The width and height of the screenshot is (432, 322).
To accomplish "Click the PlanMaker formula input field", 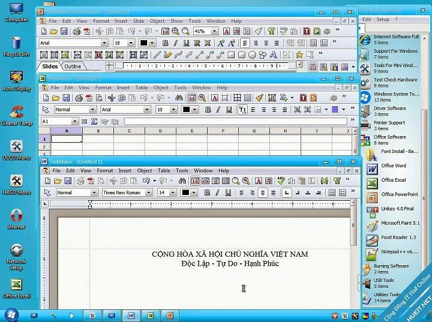I will (236, 122).
